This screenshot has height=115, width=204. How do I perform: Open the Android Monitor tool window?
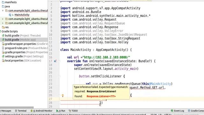point(41,111)
